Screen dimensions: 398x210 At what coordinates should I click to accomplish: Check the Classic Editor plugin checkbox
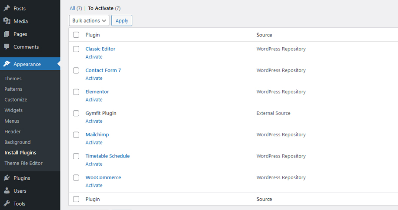tap(76, 49)
